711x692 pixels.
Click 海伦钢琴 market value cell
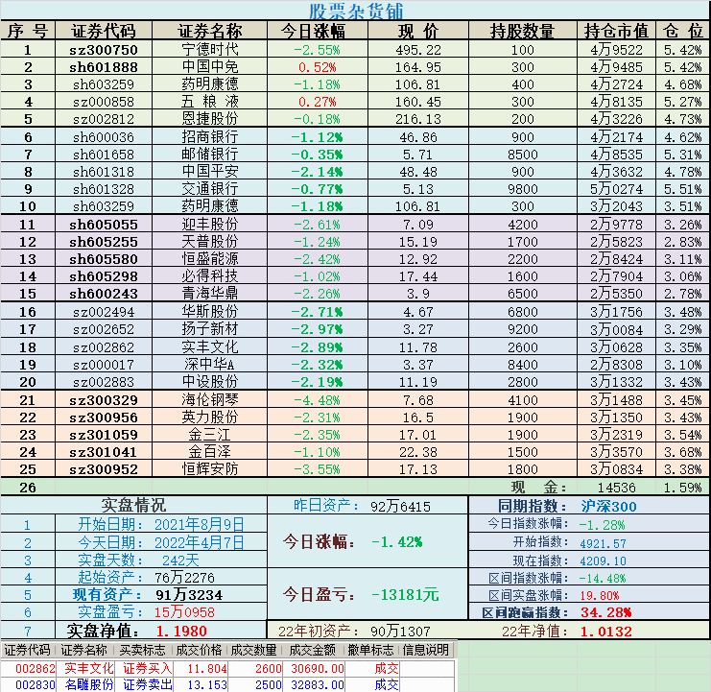coord(616,400)
